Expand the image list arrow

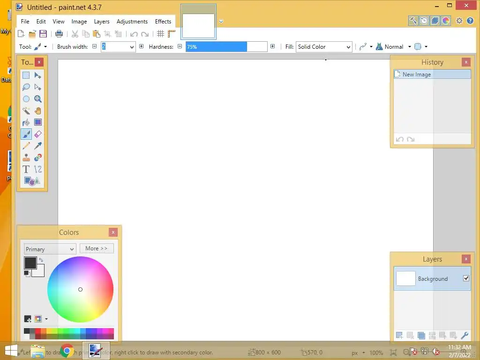coord(221,21)
